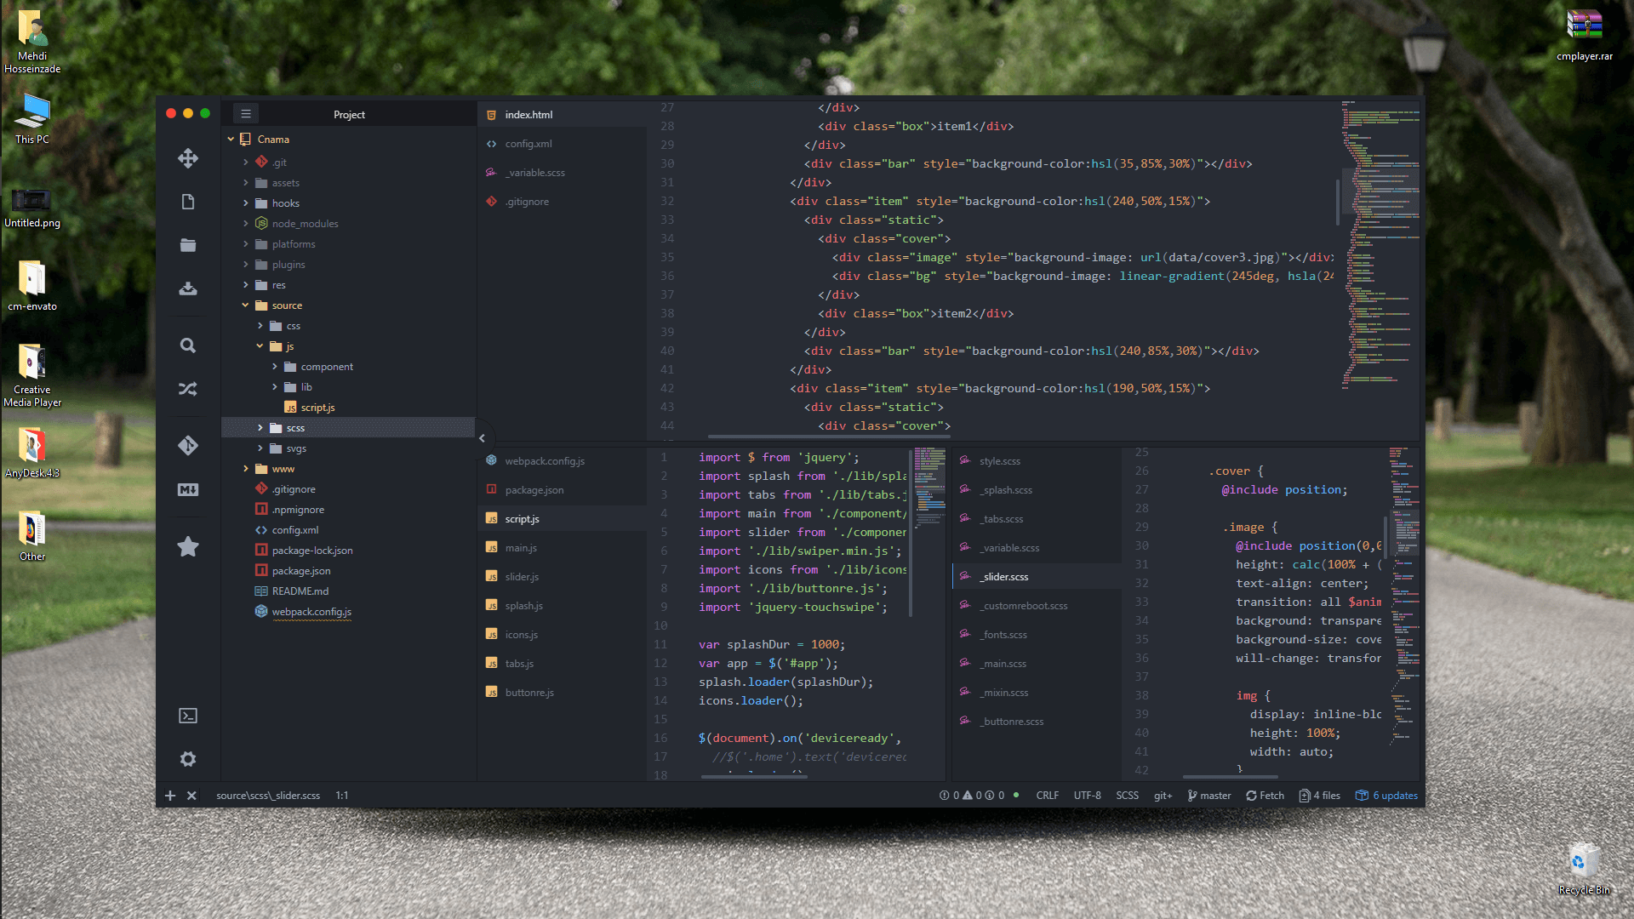
Task: Click the star favorites icon
Action: pos(188,546)
